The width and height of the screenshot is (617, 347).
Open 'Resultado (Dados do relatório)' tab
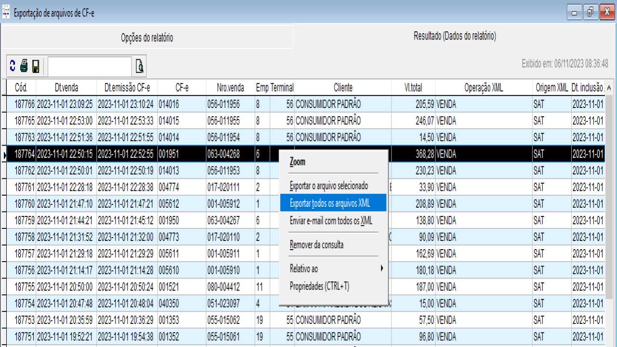(x=455, y=36)
